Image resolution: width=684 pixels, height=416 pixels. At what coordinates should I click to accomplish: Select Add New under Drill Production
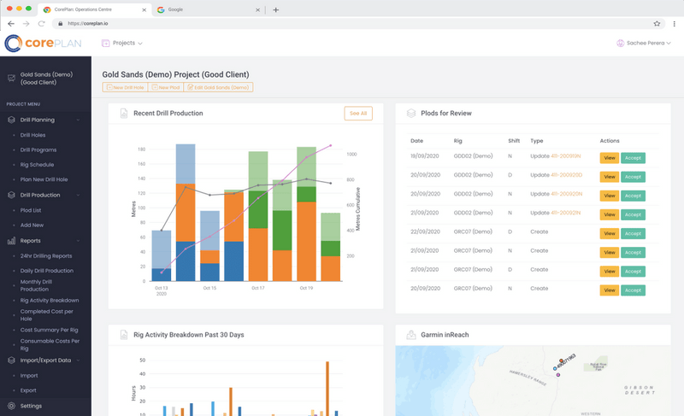coord(32,226)
